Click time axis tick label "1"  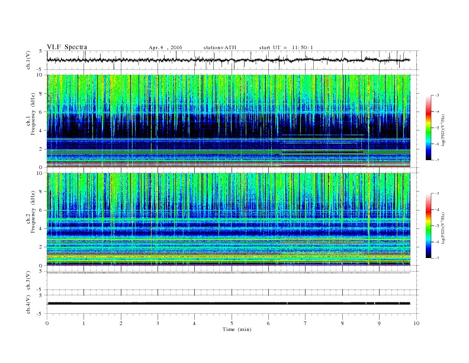[83, 323]
